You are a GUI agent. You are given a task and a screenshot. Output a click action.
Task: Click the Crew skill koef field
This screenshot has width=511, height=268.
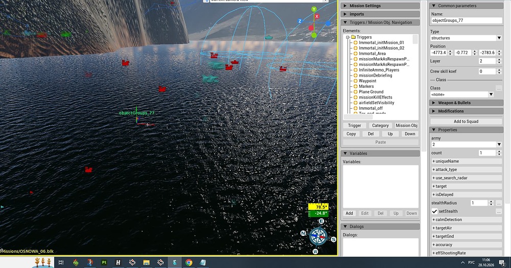coord(487,71)
